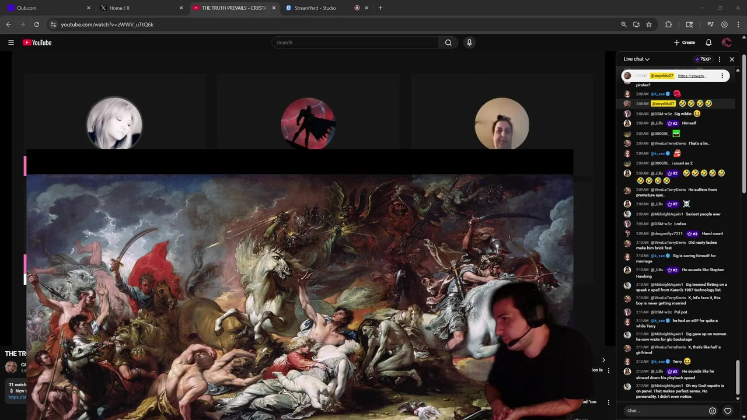The height and width of the screenshot is (420, 747).
Task: Open browser extensions puzzle icon
Action: (x=669, y=24)
